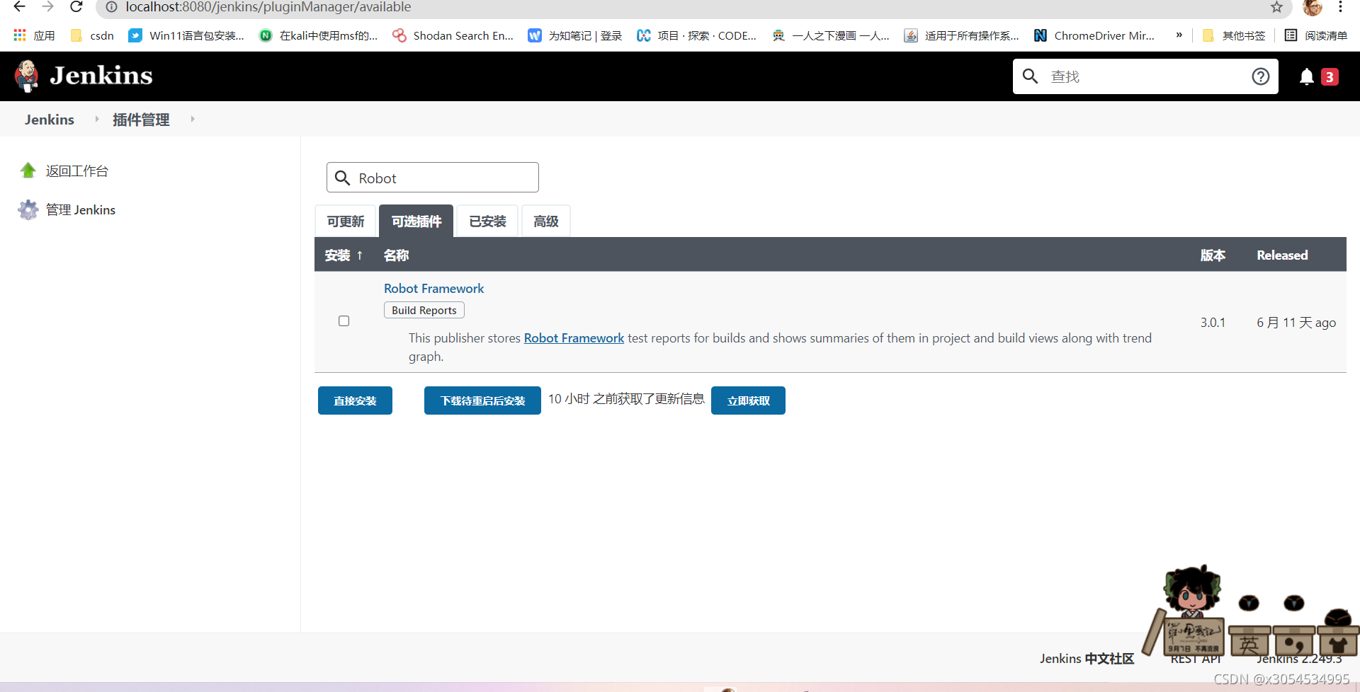Screen dimensions: 1360x692
Task: Click 直接安装 button
Action: point(355,400)
